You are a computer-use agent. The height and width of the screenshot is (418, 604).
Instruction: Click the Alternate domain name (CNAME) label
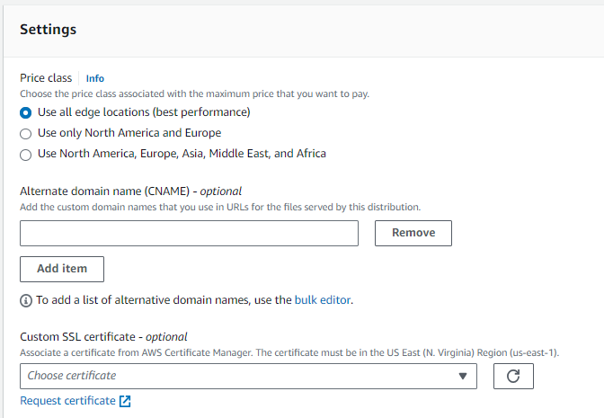pyautogui.click(x=130, y=191)
